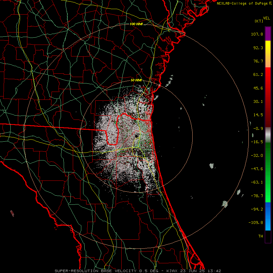Click the -0.9 legend value

(258, 129)
